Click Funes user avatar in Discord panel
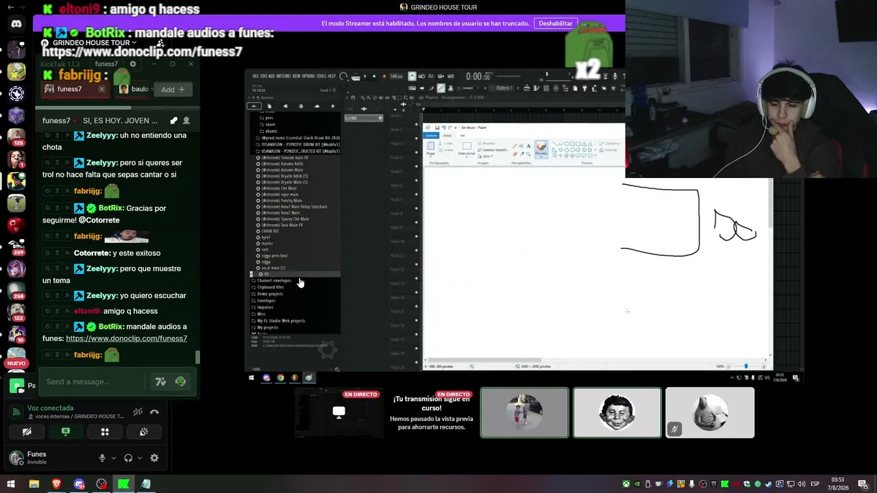This screenshot has height=493, width=877. coord(16,457)
